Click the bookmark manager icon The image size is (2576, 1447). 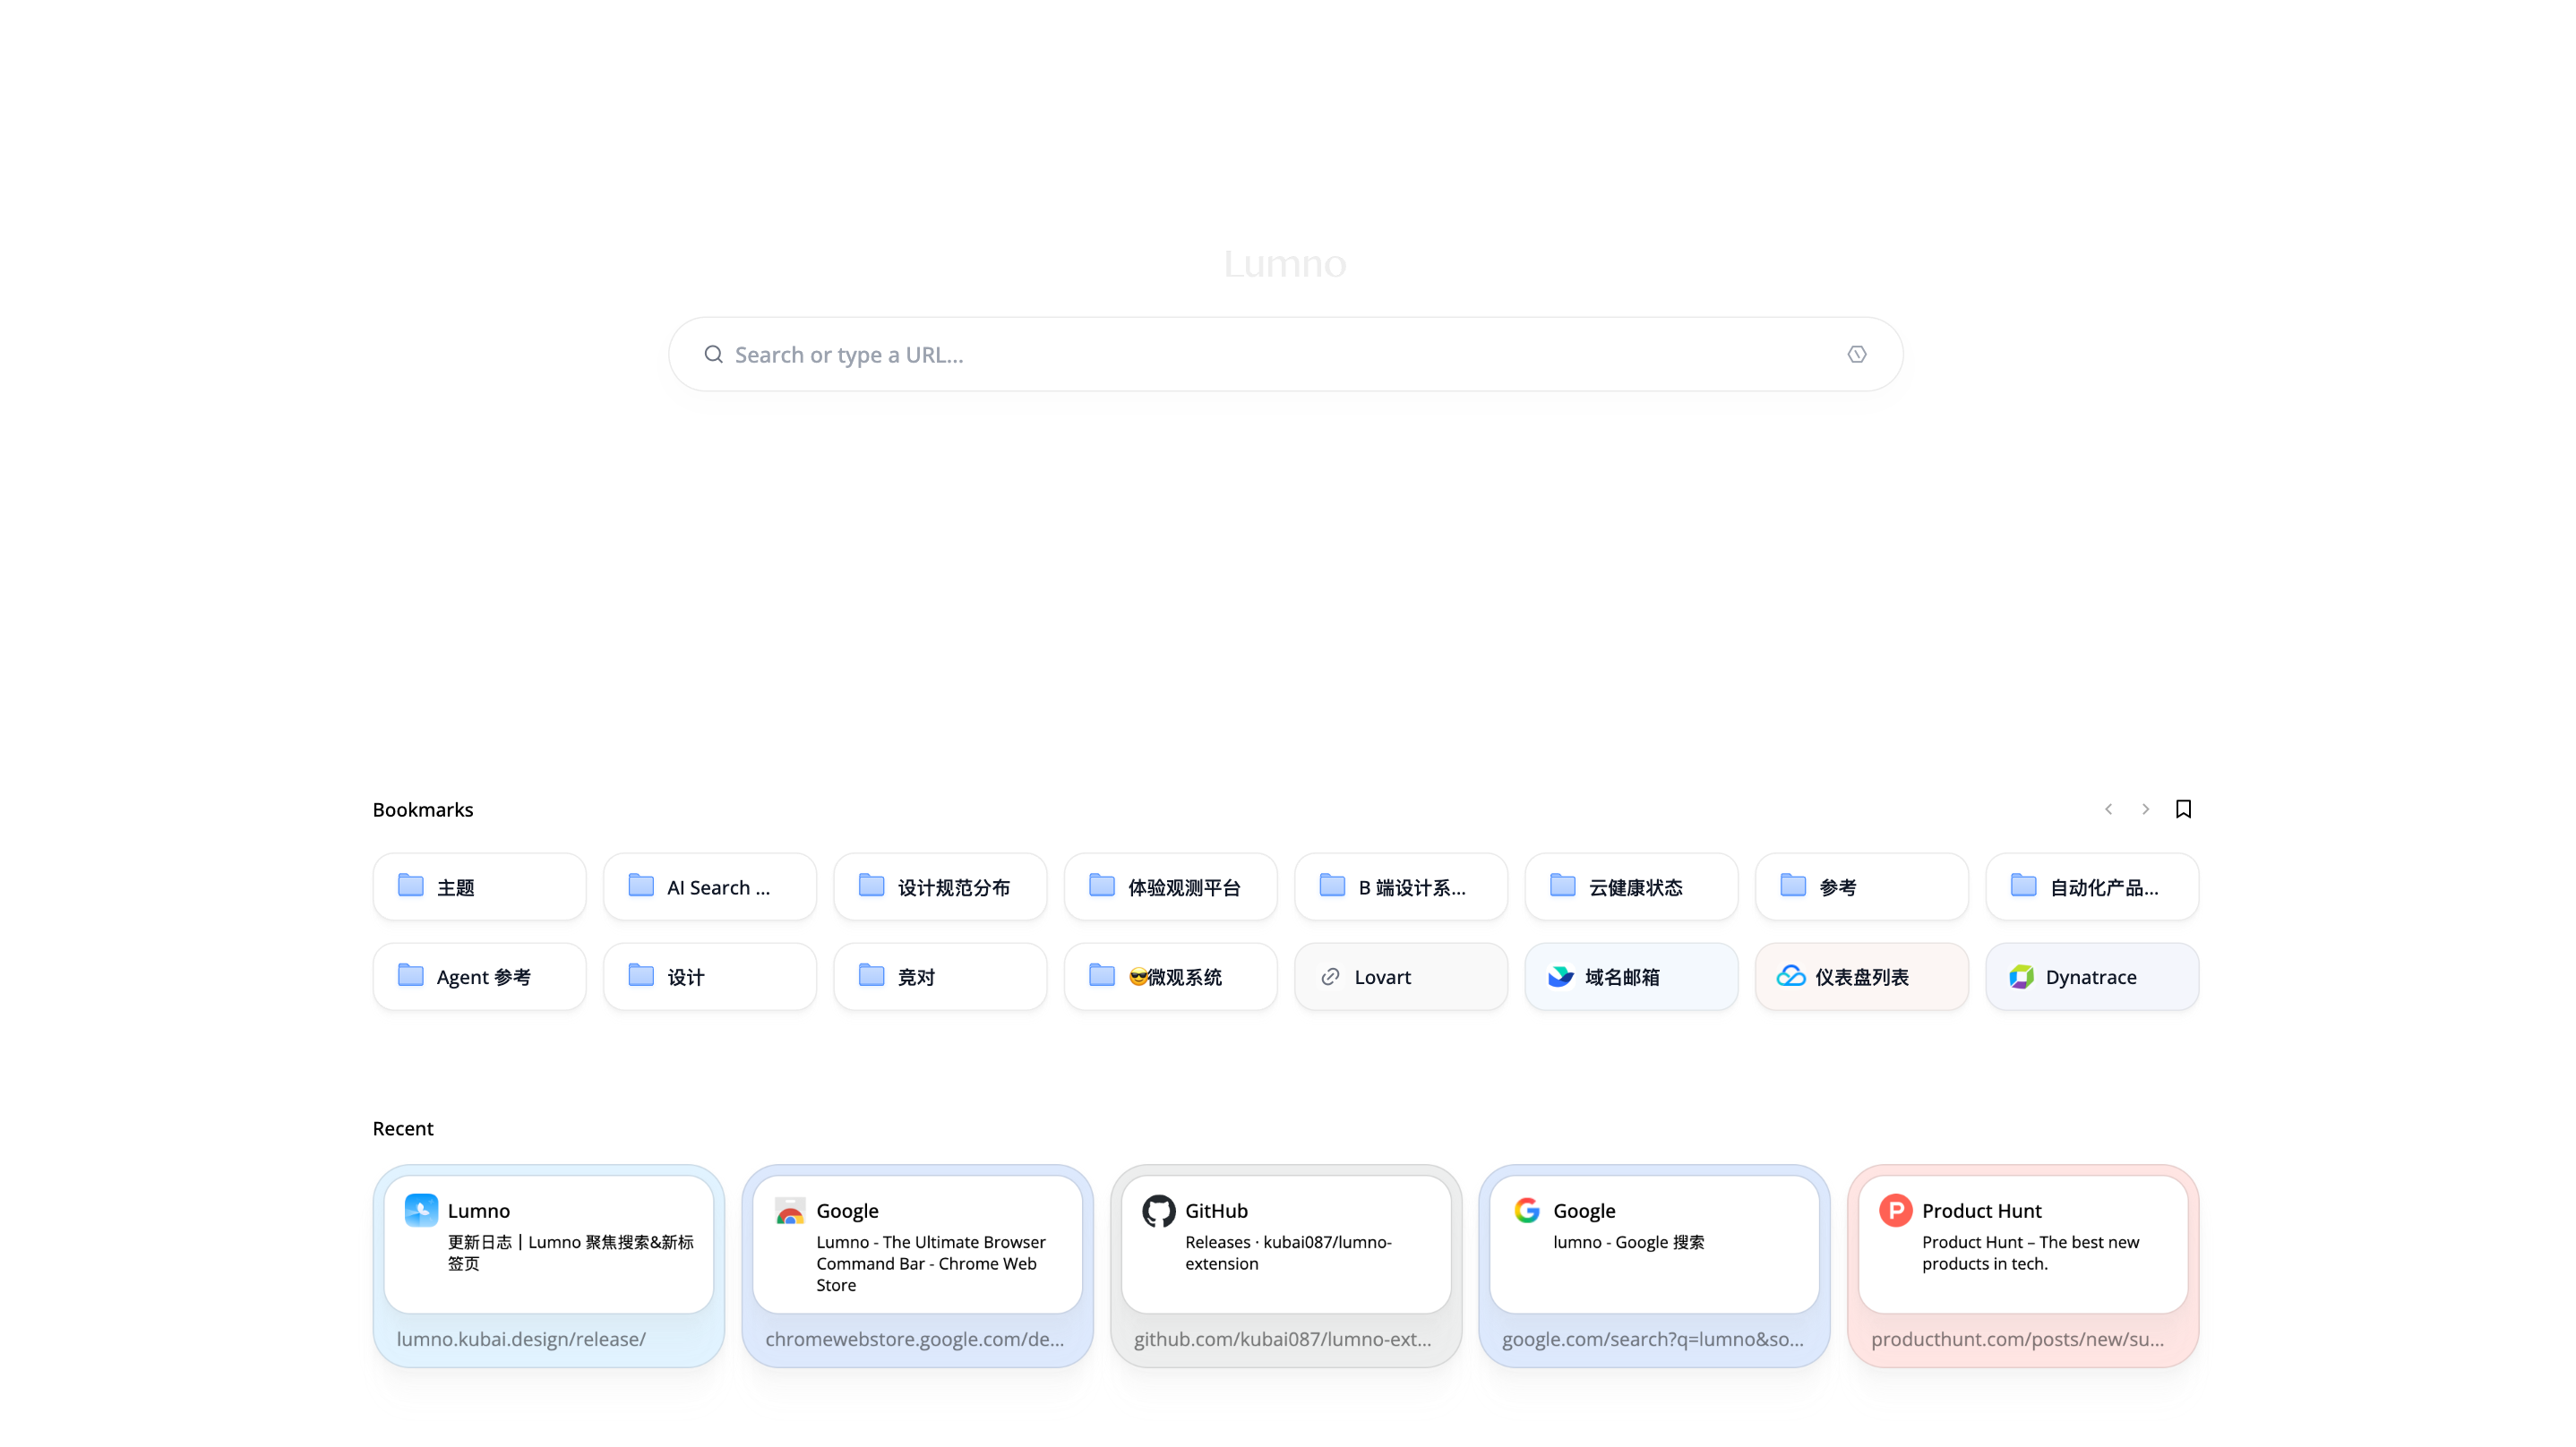pos(2183,809)
